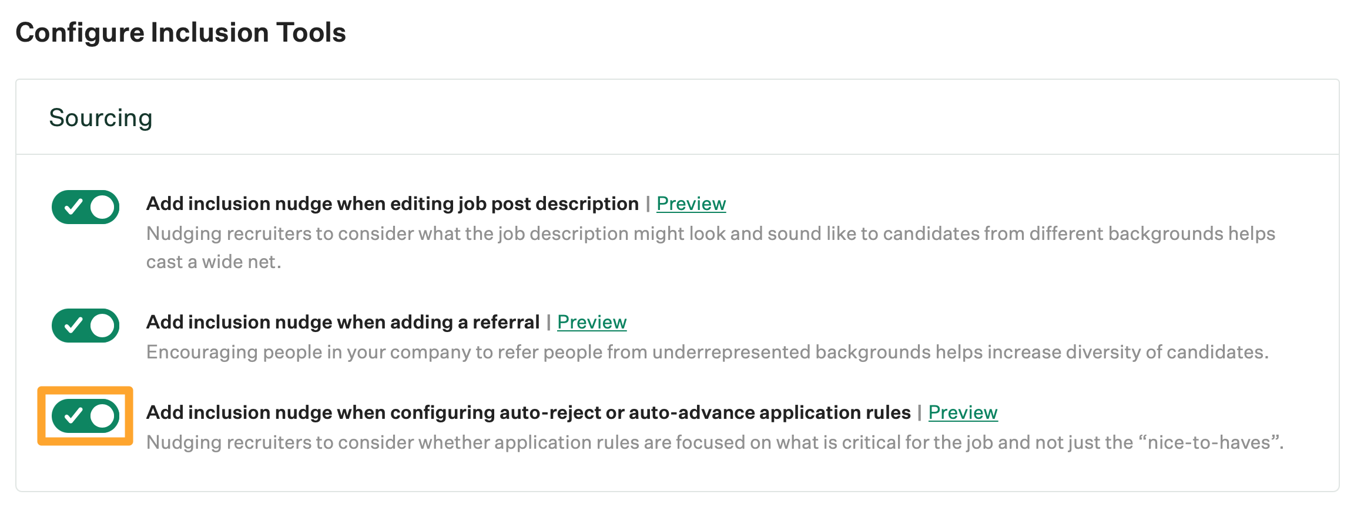This screenshot has width=1354, height=508.
Task: Click the Sourcing section header
Action: tap(100, 118)
